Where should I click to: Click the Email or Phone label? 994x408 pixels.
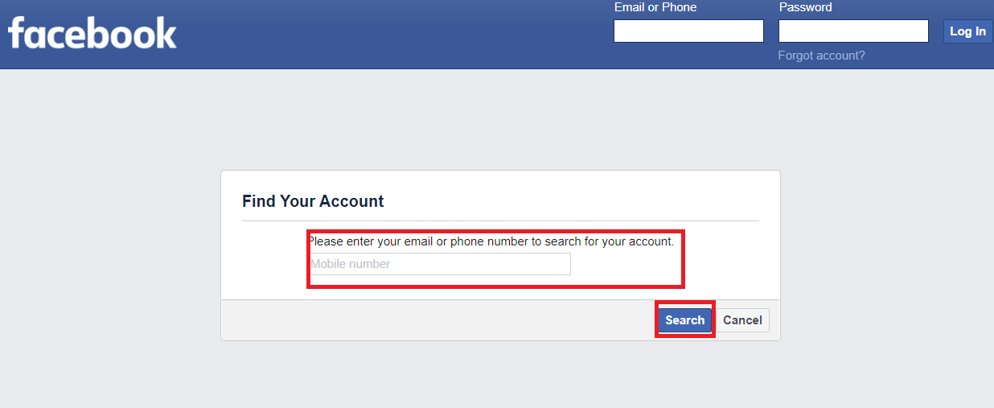coord(655,7)
